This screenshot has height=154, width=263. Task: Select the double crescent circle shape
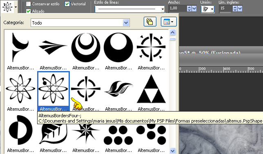[86, 47]
